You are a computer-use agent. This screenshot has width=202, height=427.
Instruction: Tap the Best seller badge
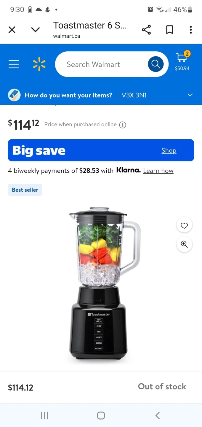pos(25,190)
